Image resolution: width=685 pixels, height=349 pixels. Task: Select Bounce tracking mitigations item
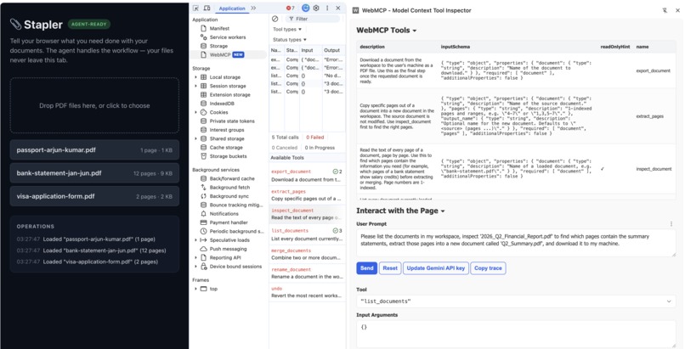[236, 205]
